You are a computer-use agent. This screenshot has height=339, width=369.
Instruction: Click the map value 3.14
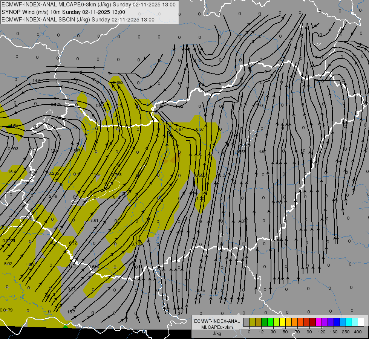116,198
